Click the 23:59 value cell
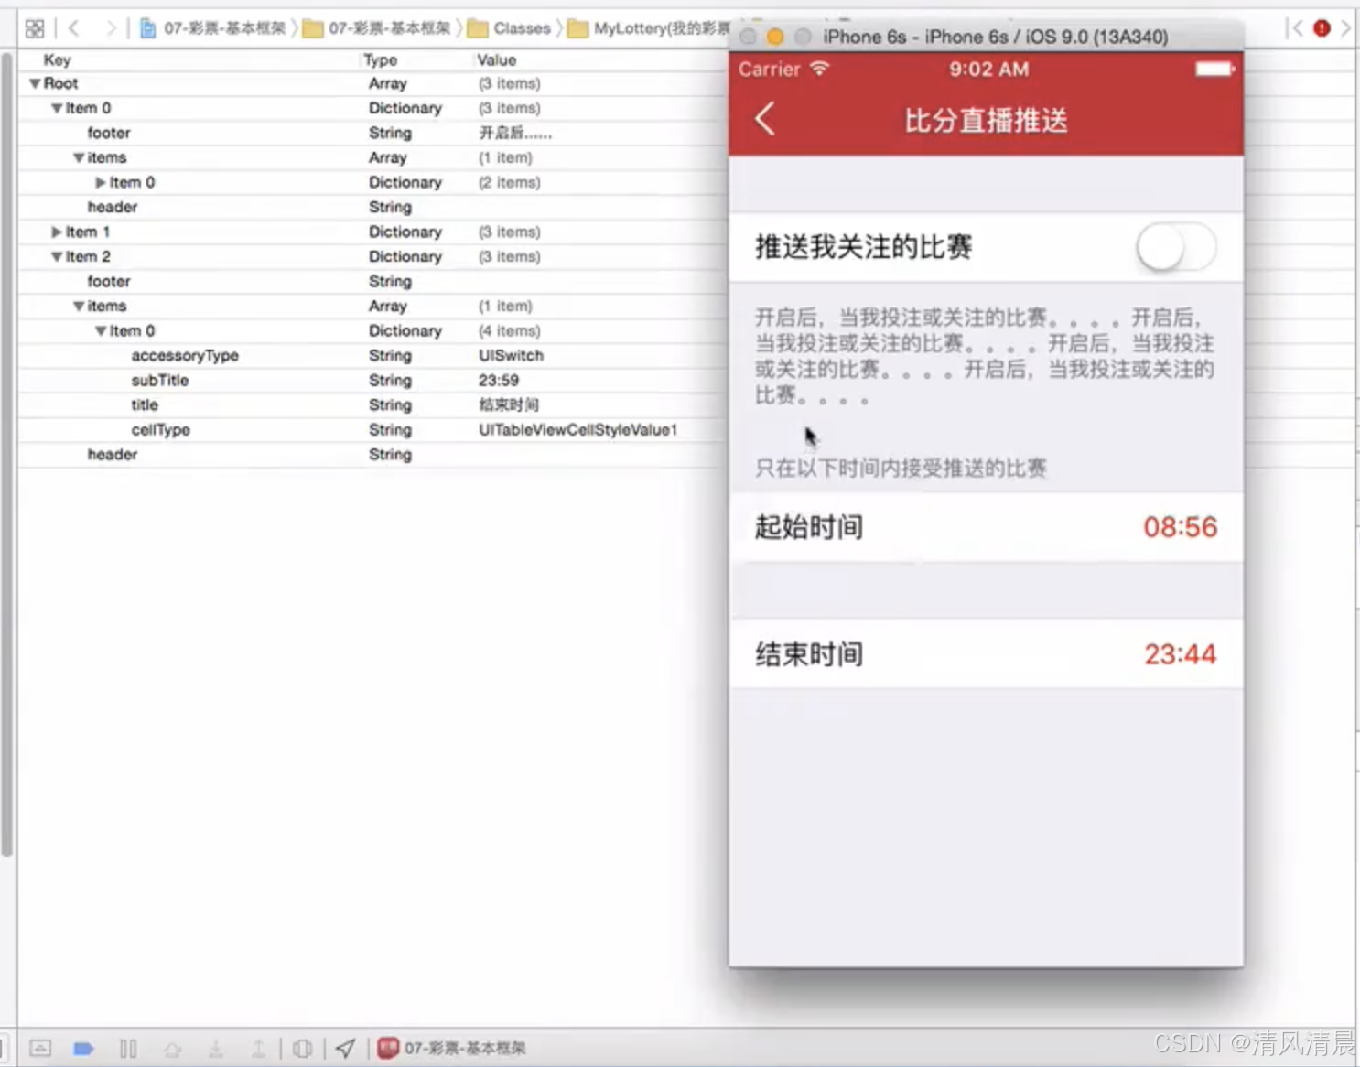This screenshot has height=1067, width=1360. click(x=499, y=380)
